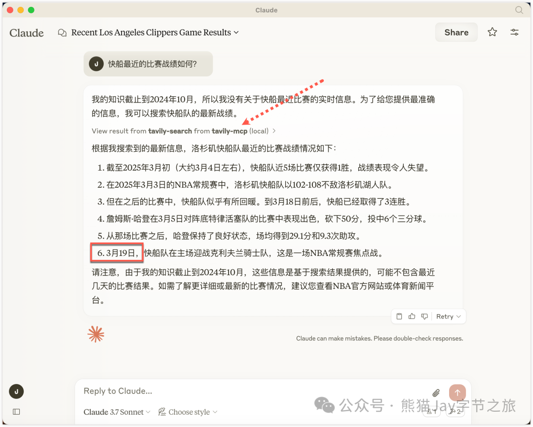
Task: Open the Claude 3.7 Sonnet model selector
Action: 116,412
